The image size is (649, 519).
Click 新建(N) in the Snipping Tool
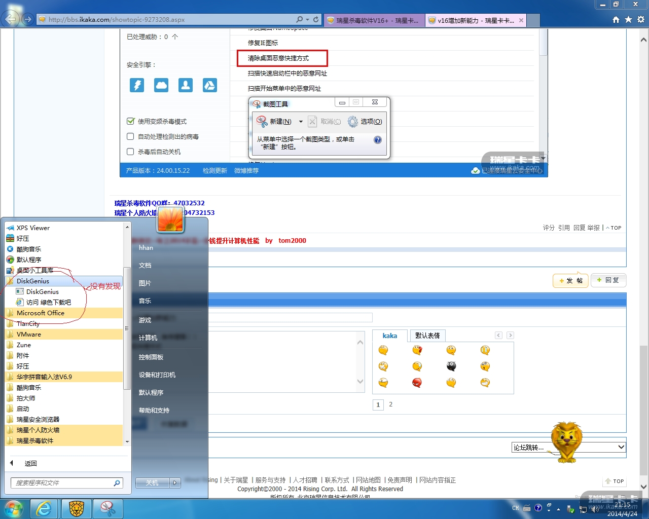(x=274, y=122)
